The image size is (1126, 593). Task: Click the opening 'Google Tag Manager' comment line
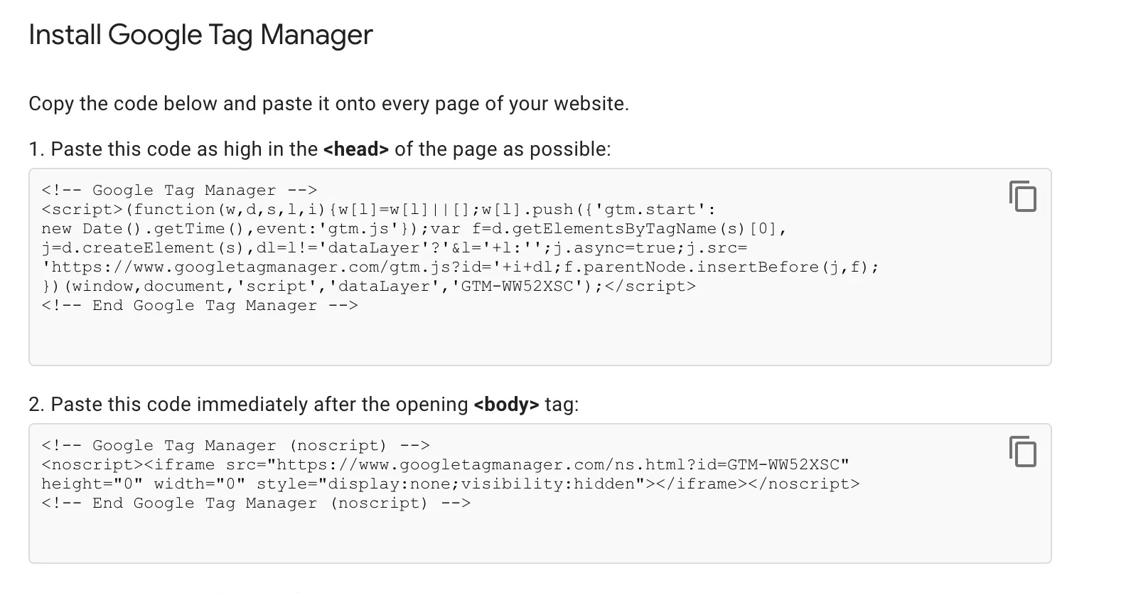[179, 190]
